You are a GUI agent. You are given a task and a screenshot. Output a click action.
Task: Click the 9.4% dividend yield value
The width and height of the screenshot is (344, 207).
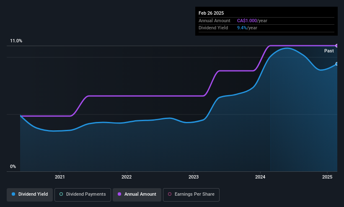[242, 28]
